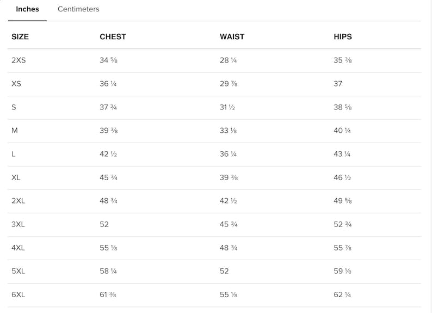Click the HIPS column header
This screenshot has height=313, width=432.
343,36
